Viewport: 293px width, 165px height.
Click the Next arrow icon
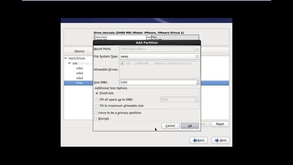217,140
